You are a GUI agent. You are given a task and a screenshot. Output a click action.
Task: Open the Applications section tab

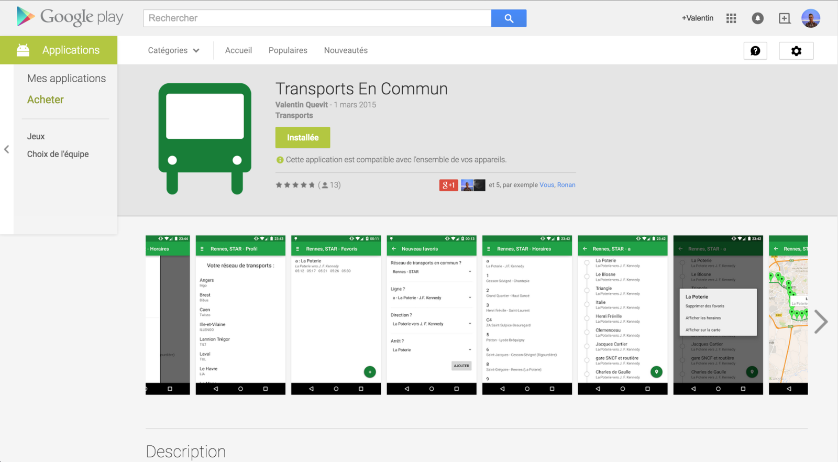point(59,50)
